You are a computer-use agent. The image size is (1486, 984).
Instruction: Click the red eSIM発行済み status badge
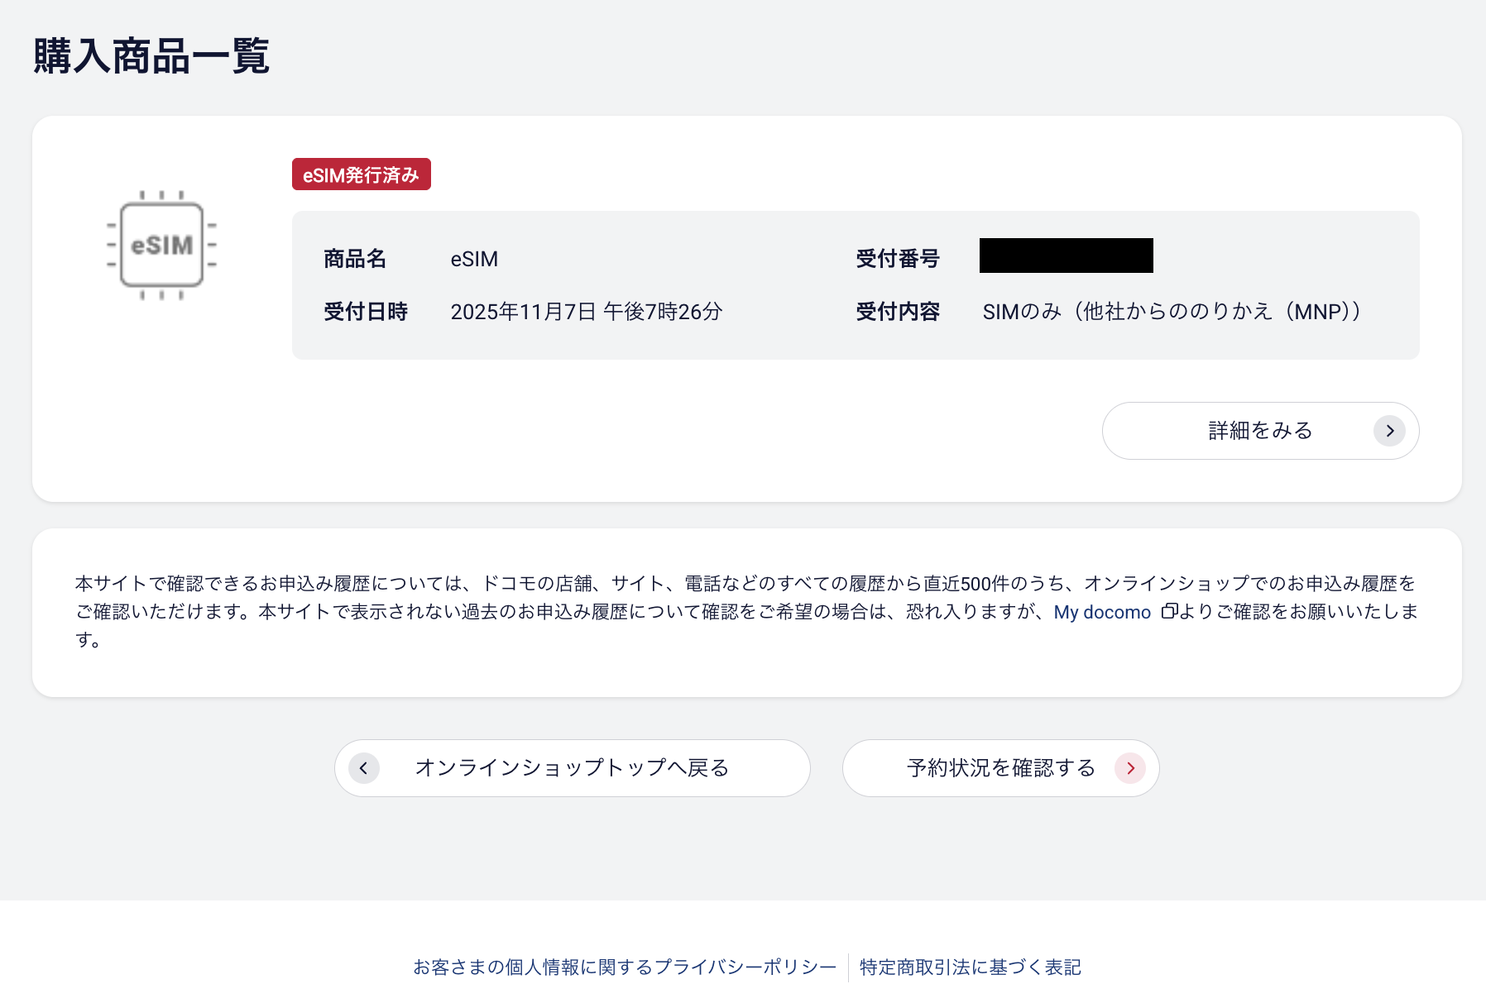pos(361,174)
